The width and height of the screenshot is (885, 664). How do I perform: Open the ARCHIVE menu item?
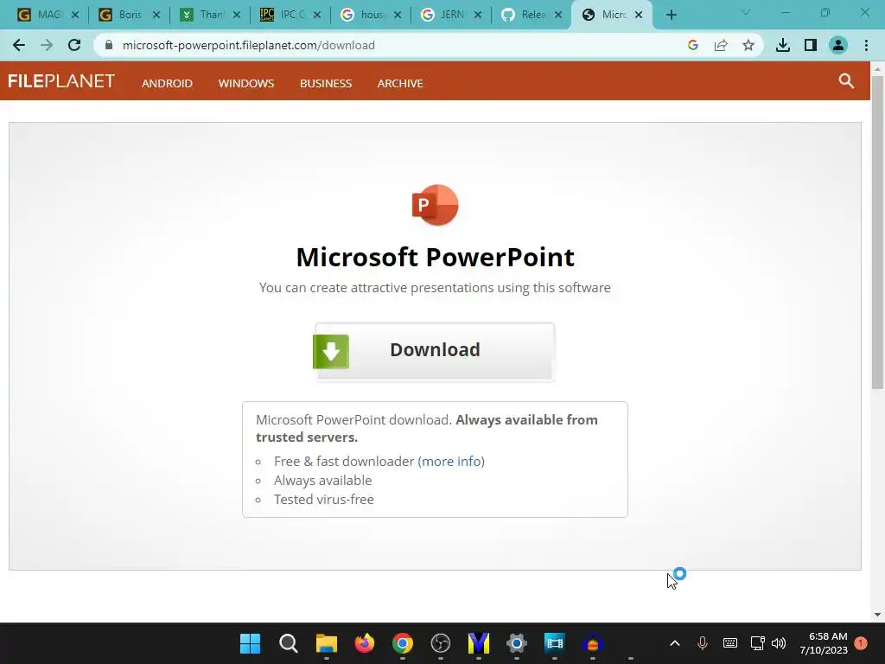click(400, 83)
